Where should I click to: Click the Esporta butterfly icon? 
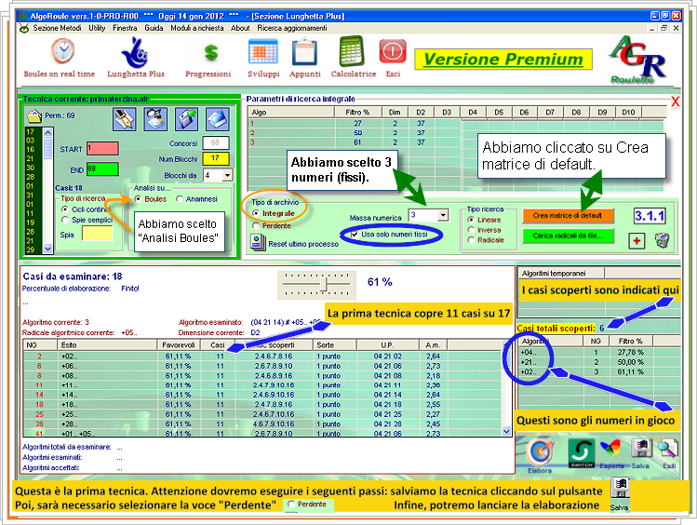point(610,450)
